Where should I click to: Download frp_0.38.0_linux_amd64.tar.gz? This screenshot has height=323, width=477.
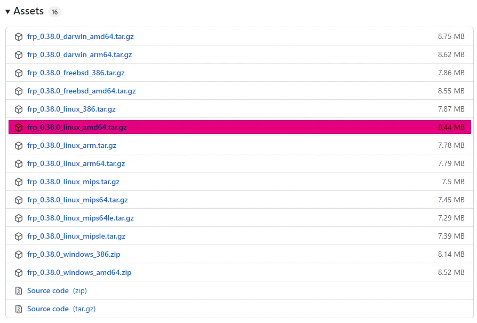coord(77,127)
